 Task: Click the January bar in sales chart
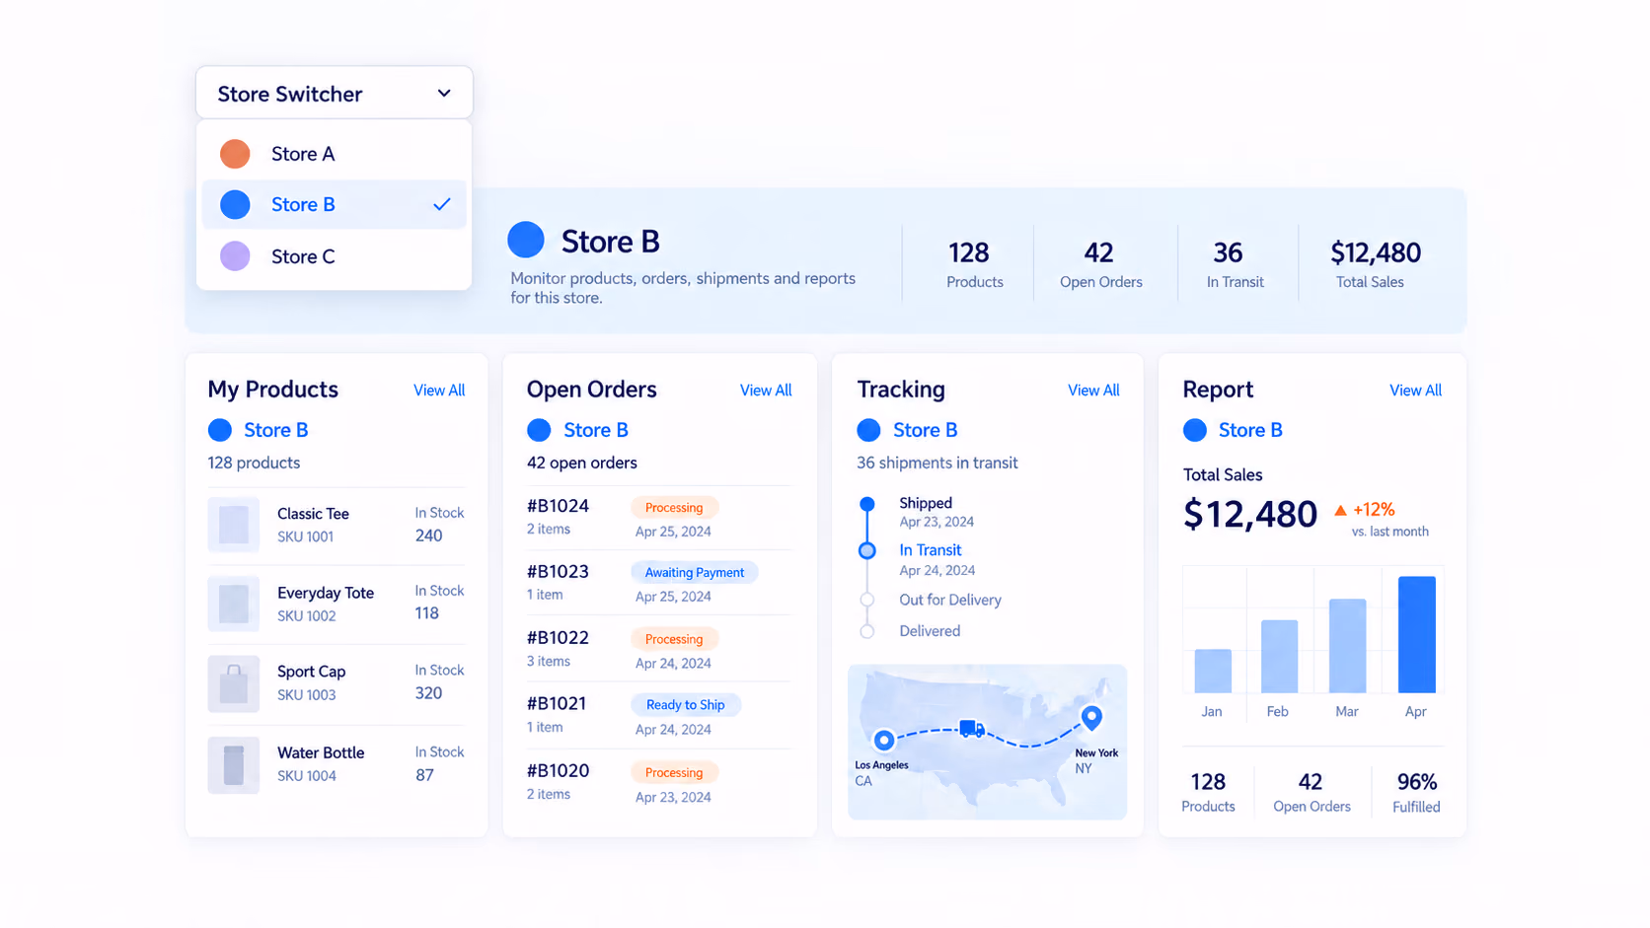tap(1213, 671)
